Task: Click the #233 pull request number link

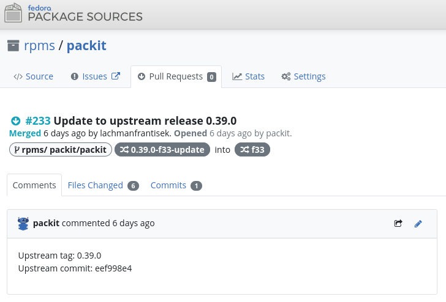Action: [x=38, y=120]
